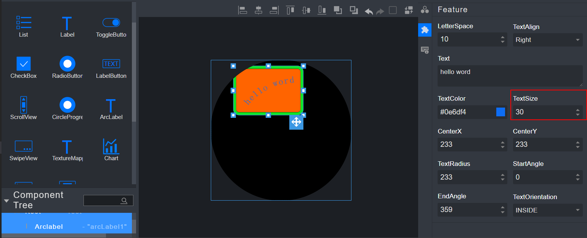Click the align left toolbar icon
Image resolution: width=587 pixels, height=238 pixels.
(242, 10)
